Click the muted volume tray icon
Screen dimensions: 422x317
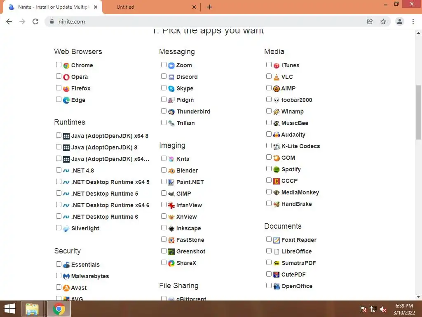pyautogui.click(x=383, y=309)
